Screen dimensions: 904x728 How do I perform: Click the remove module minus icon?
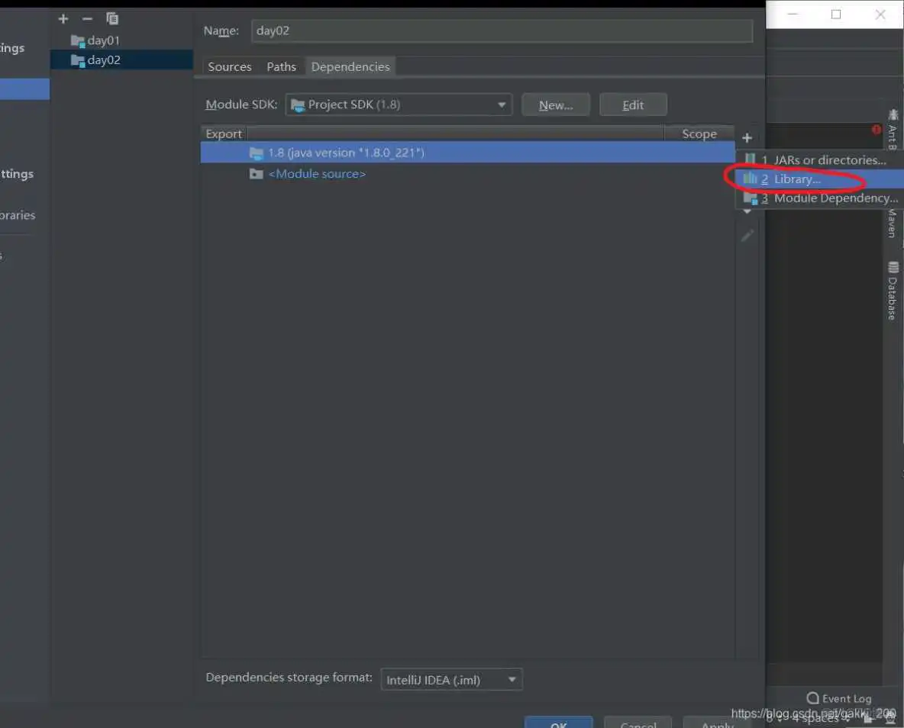point(87,18)
